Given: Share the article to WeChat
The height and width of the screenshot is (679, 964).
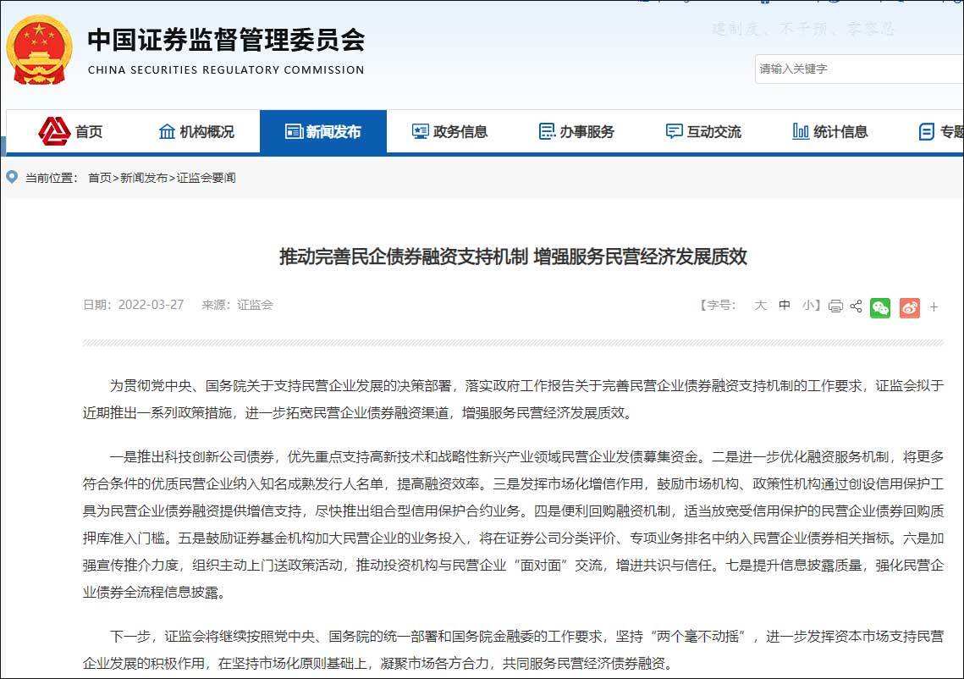Looking at the screenshot, I should point(879,307).
